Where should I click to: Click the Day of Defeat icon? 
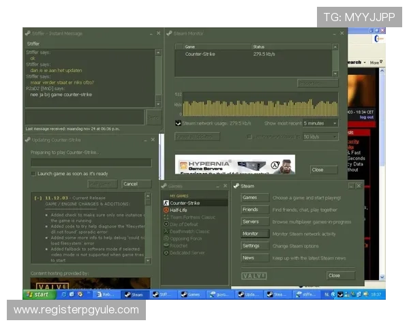(x=166, y=224)
